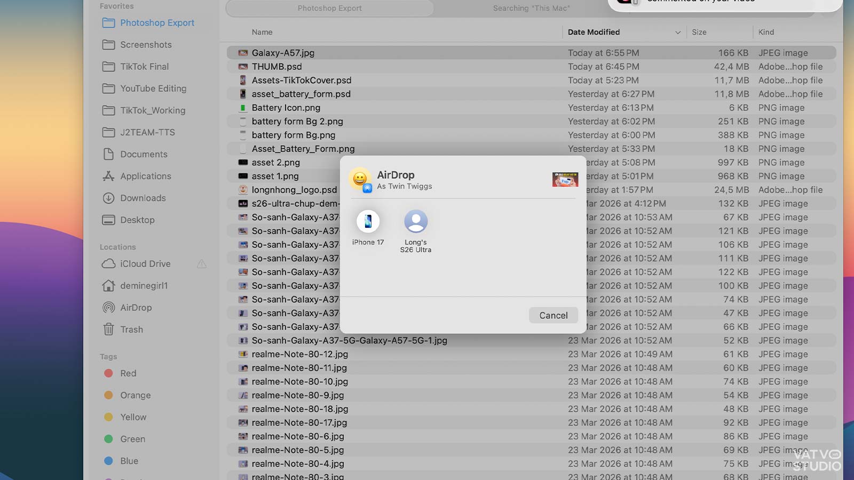Select the THUMB.psd file
This screenshot has height=480, width=854.
[x=276, y=67]
